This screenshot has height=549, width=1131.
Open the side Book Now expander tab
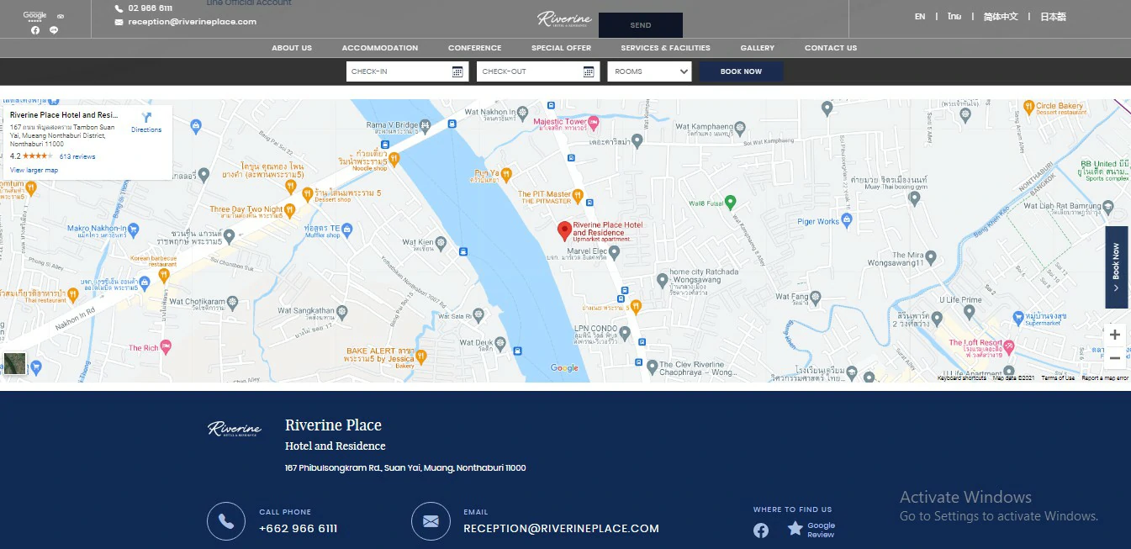pos(1116,267)
